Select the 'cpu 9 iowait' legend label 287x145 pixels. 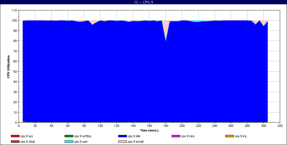pyautogui.click(x=136, y=142)
